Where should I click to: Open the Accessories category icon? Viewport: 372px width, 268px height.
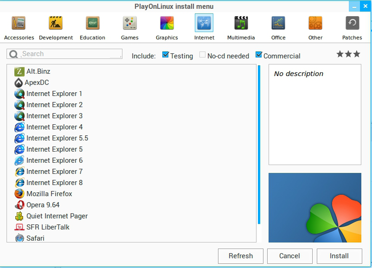(x=19, y=23)
